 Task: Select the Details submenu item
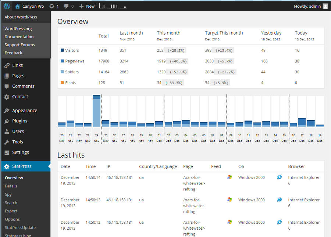pos(11,186)
